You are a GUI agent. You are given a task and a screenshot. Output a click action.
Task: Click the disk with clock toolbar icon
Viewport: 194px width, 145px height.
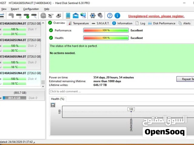coord(19,16)
